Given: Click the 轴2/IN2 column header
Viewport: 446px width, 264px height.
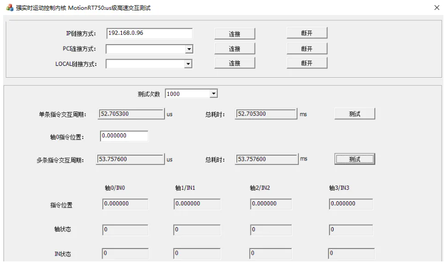Looking at the screenshot, I should coord(260,188).
